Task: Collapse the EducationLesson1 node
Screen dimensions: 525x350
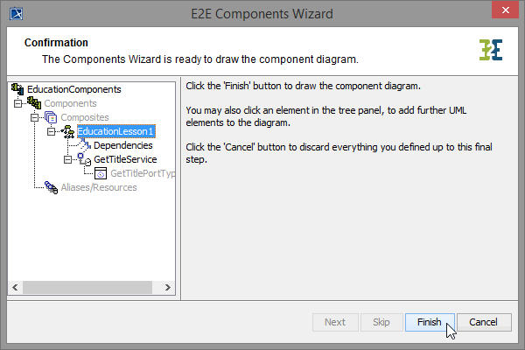Action: (51, 131)
